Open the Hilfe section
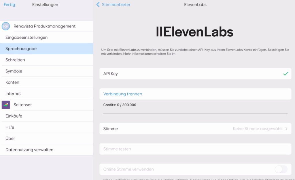Screen dimensions: 295x180 coord(46,127)
